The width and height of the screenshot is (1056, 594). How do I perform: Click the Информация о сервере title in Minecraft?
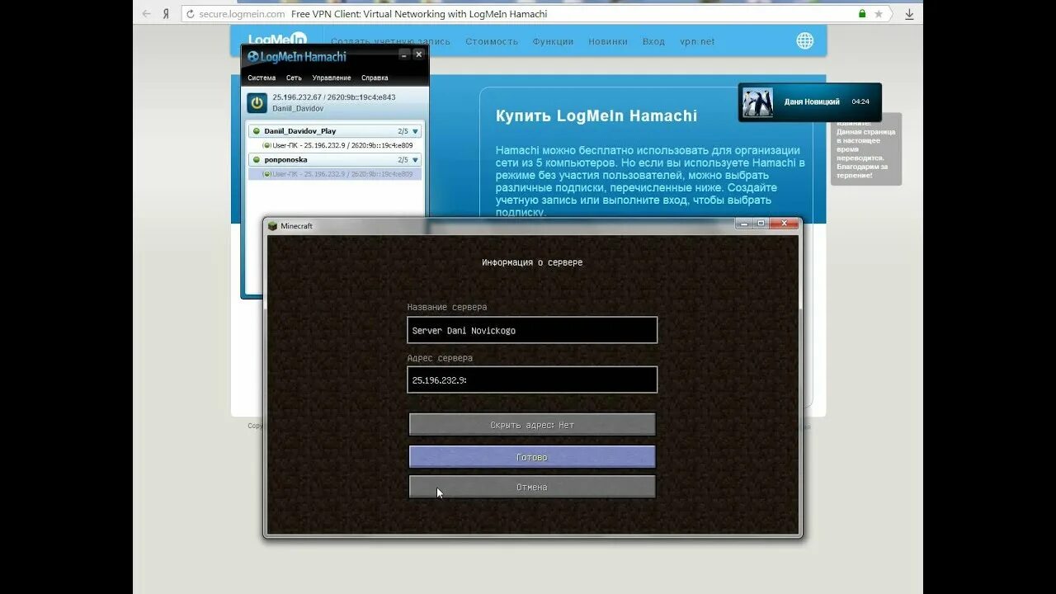click(532, 262)
